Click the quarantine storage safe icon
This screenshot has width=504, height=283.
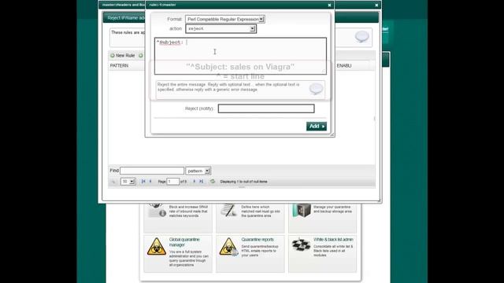pyautogui.click(x=302, y=211)
